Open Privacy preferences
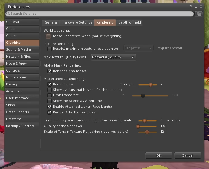 pyautogui.click(x=22, y=84)
